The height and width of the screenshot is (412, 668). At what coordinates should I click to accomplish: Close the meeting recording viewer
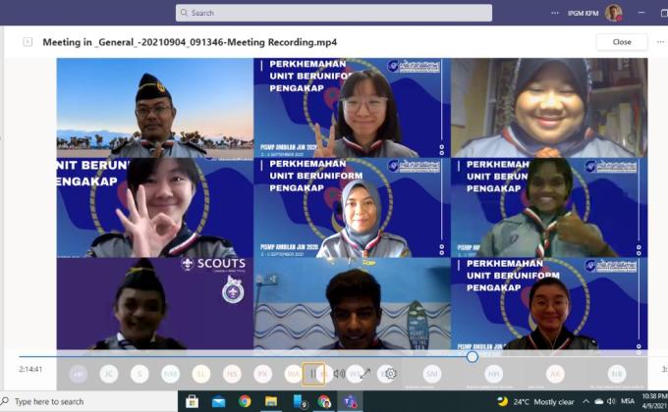point(621,42)
